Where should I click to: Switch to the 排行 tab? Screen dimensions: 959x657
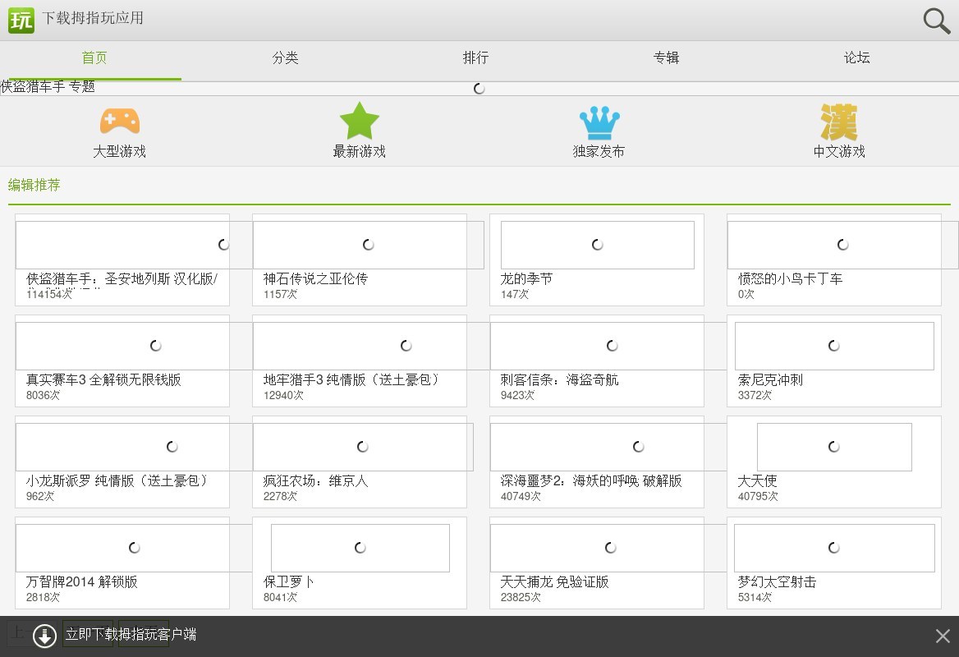tap(475, 58)
